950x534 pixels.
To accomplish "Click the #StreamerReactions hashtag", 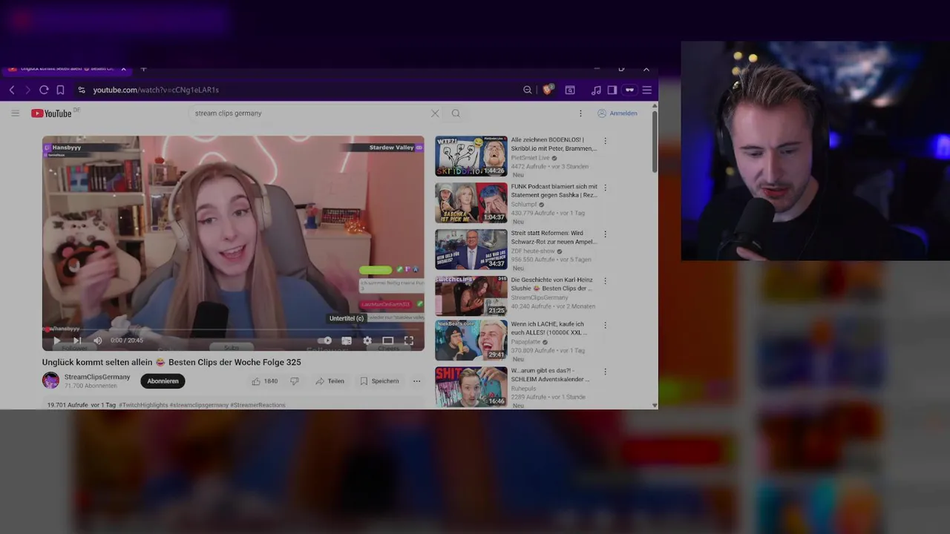I will [258, 405].
